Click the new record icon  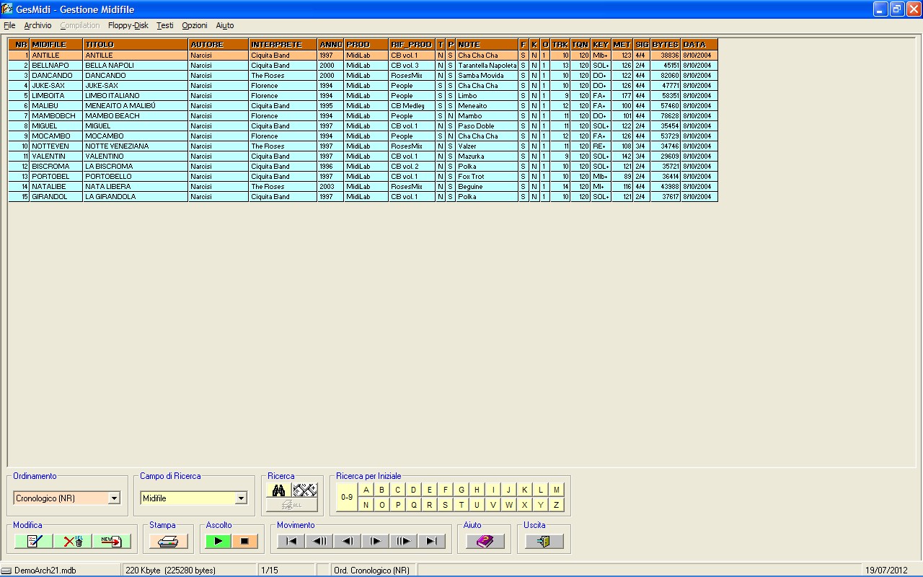click(x=112, y=541)
